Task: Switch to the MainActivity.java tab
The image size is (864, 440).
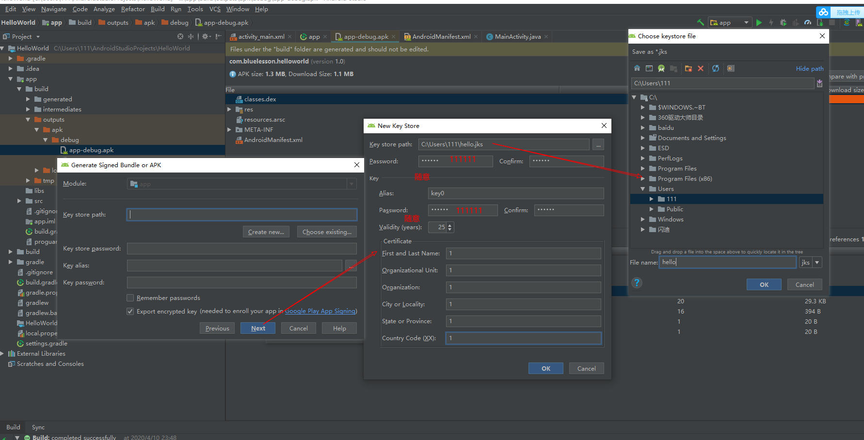Action: (517, 36)
